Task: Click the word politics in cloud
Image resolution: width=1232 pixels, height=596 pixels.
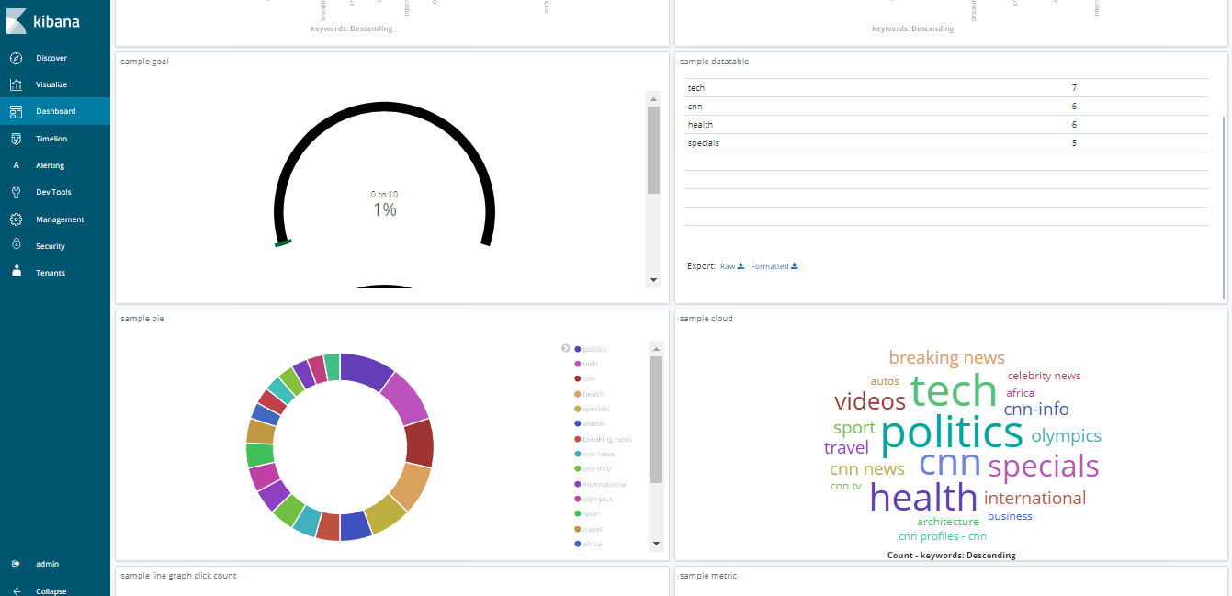Action: [952, 433]
